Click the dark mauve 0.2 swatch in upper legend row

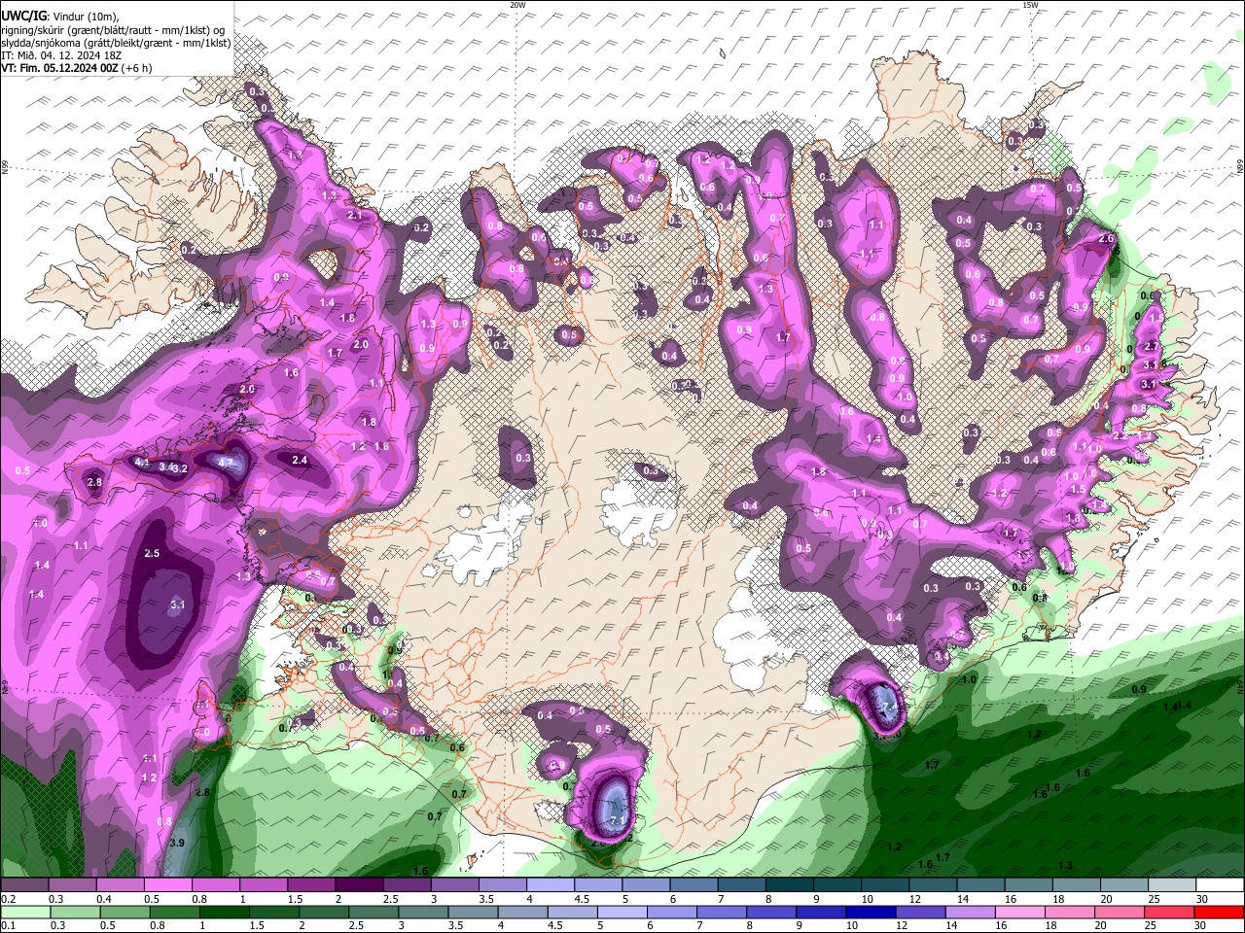24,885
